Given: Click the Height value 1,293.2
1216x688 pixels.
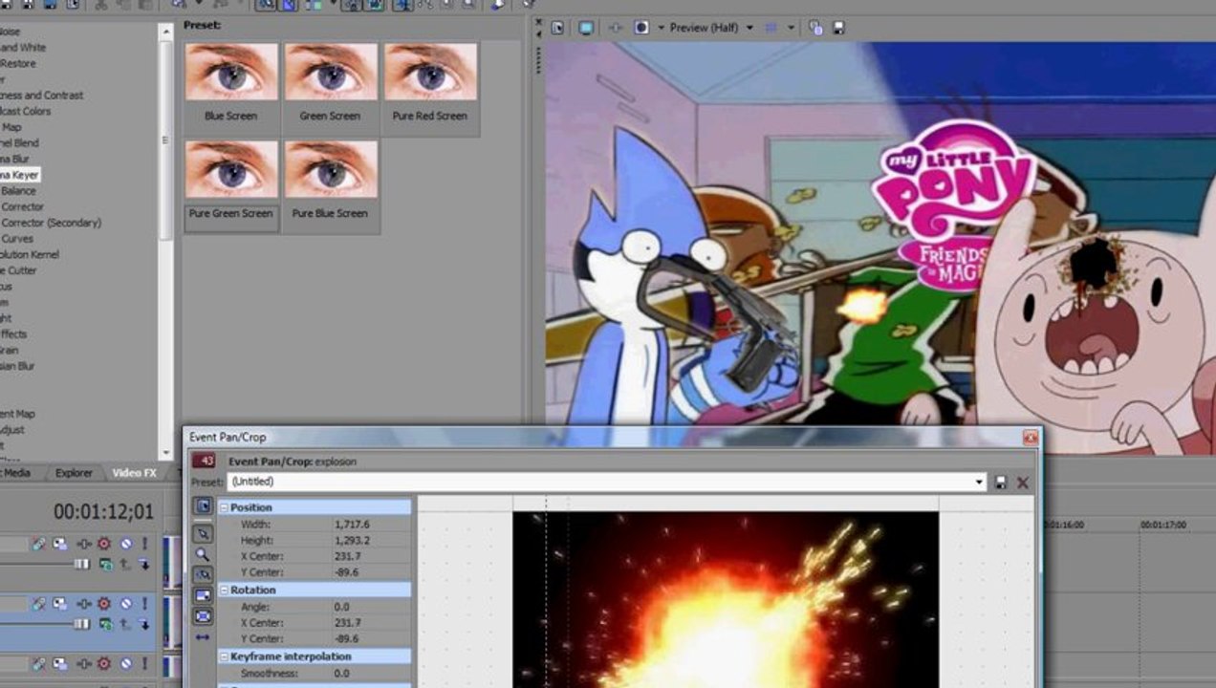Looking at the screenshot, I should point(352,540).
